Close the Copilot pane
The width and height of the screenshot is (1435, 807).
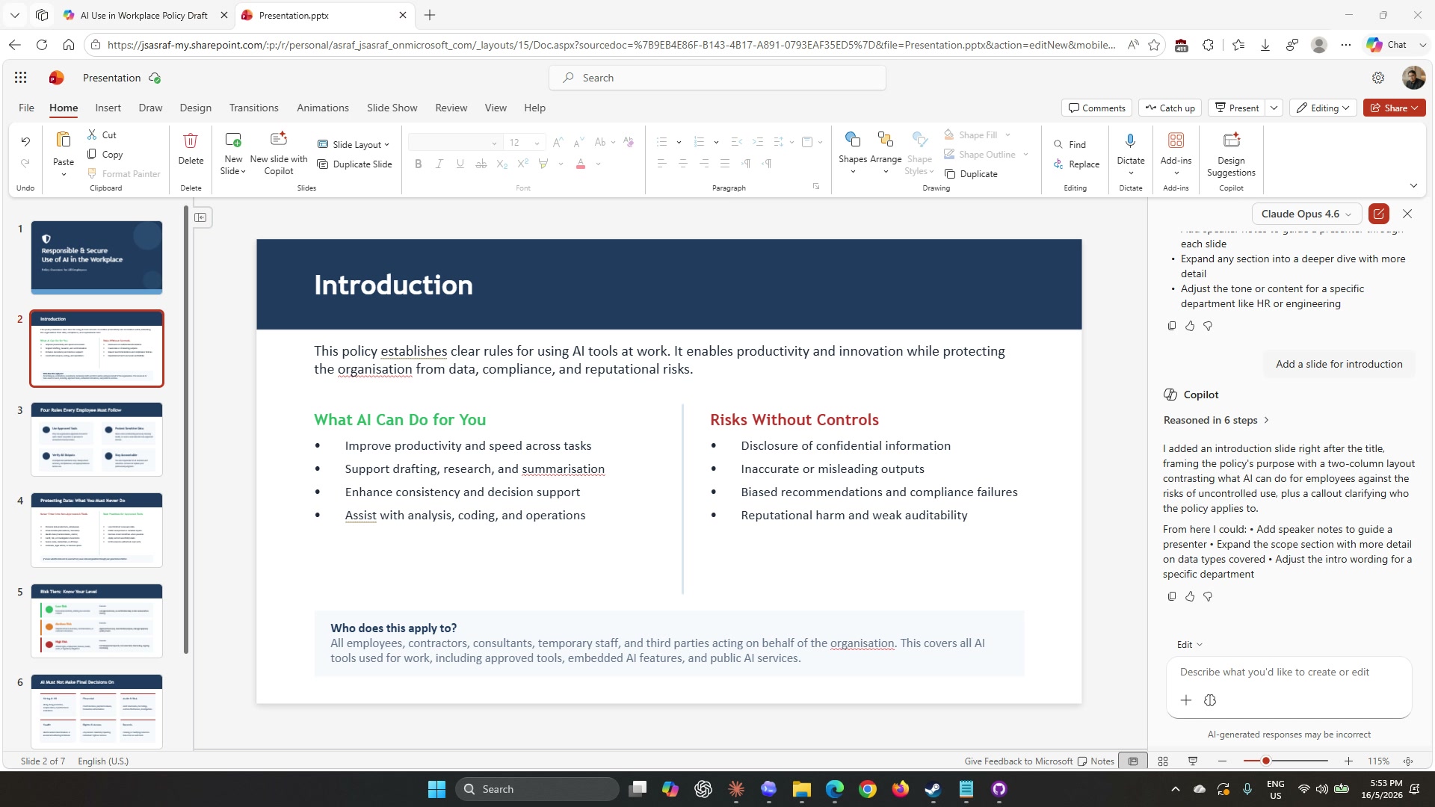pyautogui.click(x=1407, y=214)
